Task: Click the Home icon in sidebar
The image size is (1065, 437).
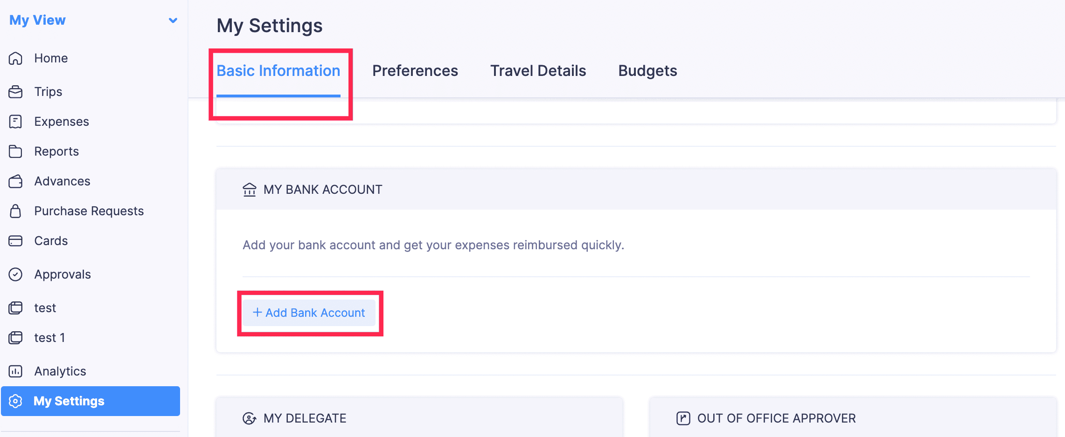Action: (x=15, y=58)
